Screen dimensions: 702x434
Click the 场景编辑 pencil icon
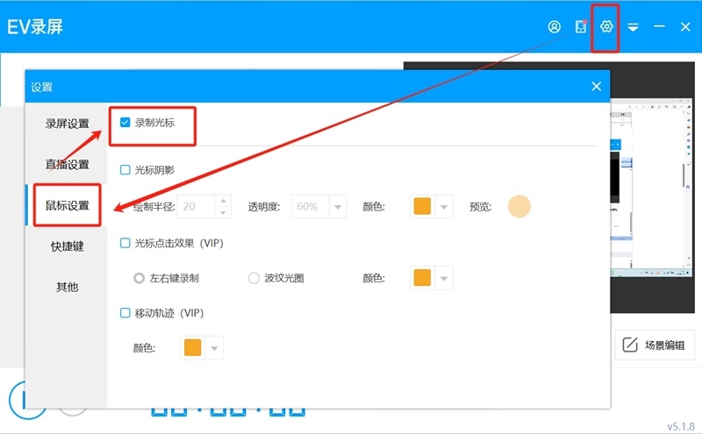(630, 345)
